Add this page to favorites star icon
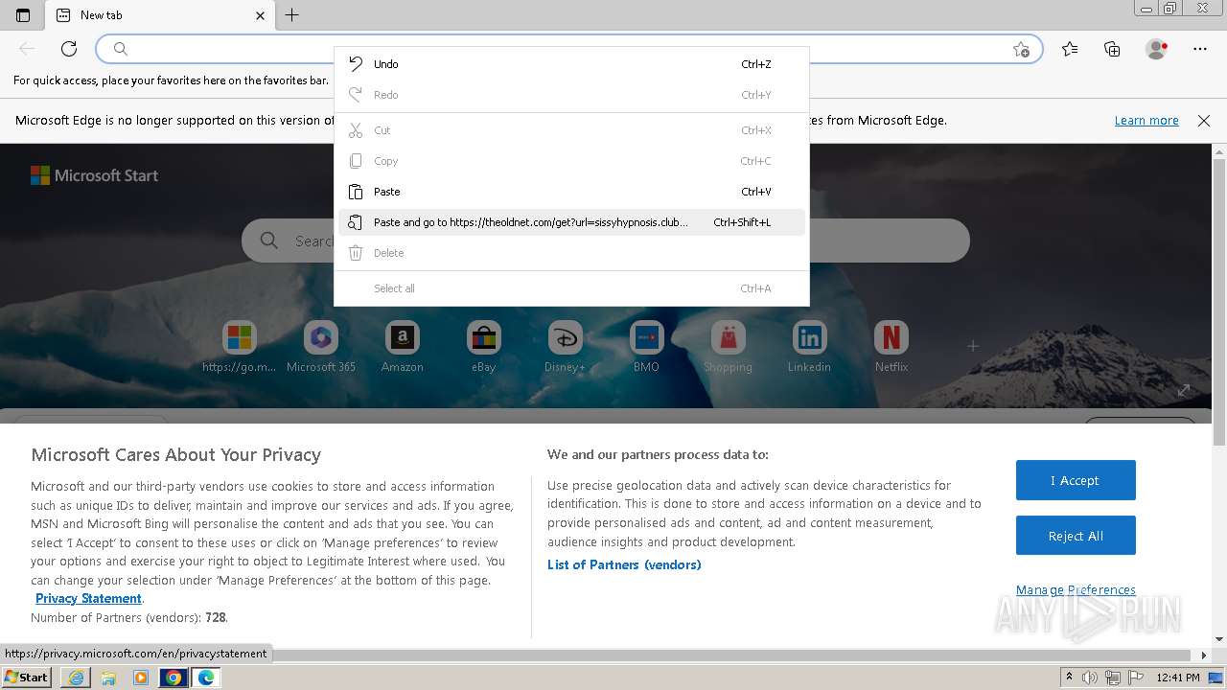Viewport: 1227px width, 690px height. click(x=1021, y=49)
